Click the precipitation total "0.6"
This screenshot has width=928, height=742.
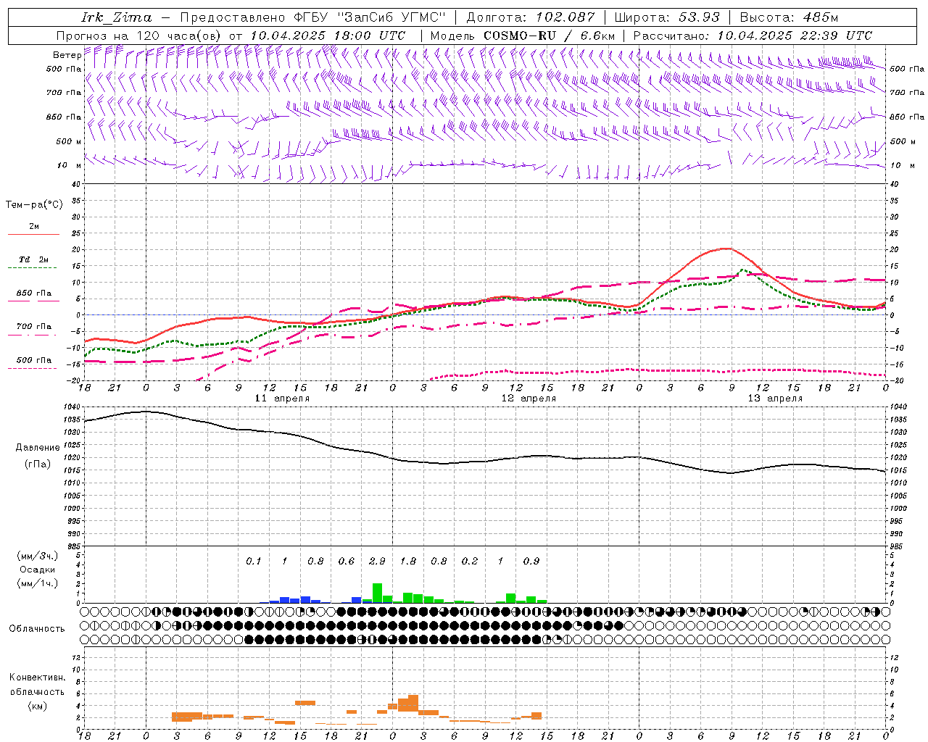coord(347,561)
